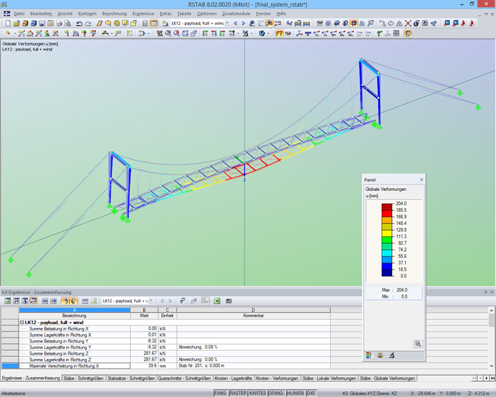This screenshot has width=496, height=397.
Task: Toggle KARTES in status bar
Action: pyautogui.click(x=258, y=393)
